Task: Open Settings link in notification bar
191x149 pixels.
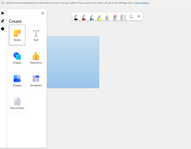Action: click(142, 3)
